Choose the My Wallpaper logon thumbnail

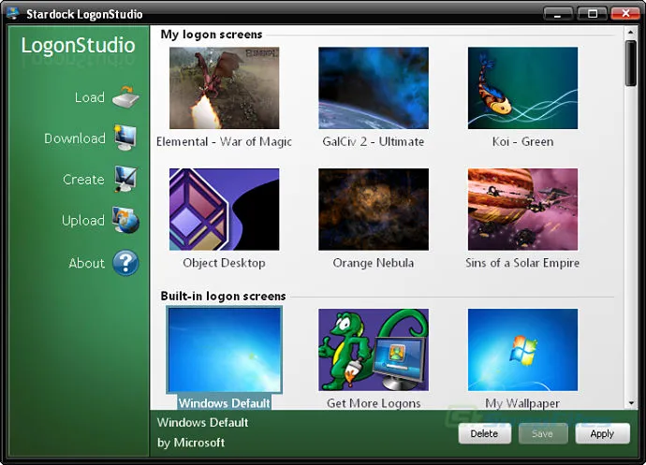[x=522, y=350]
